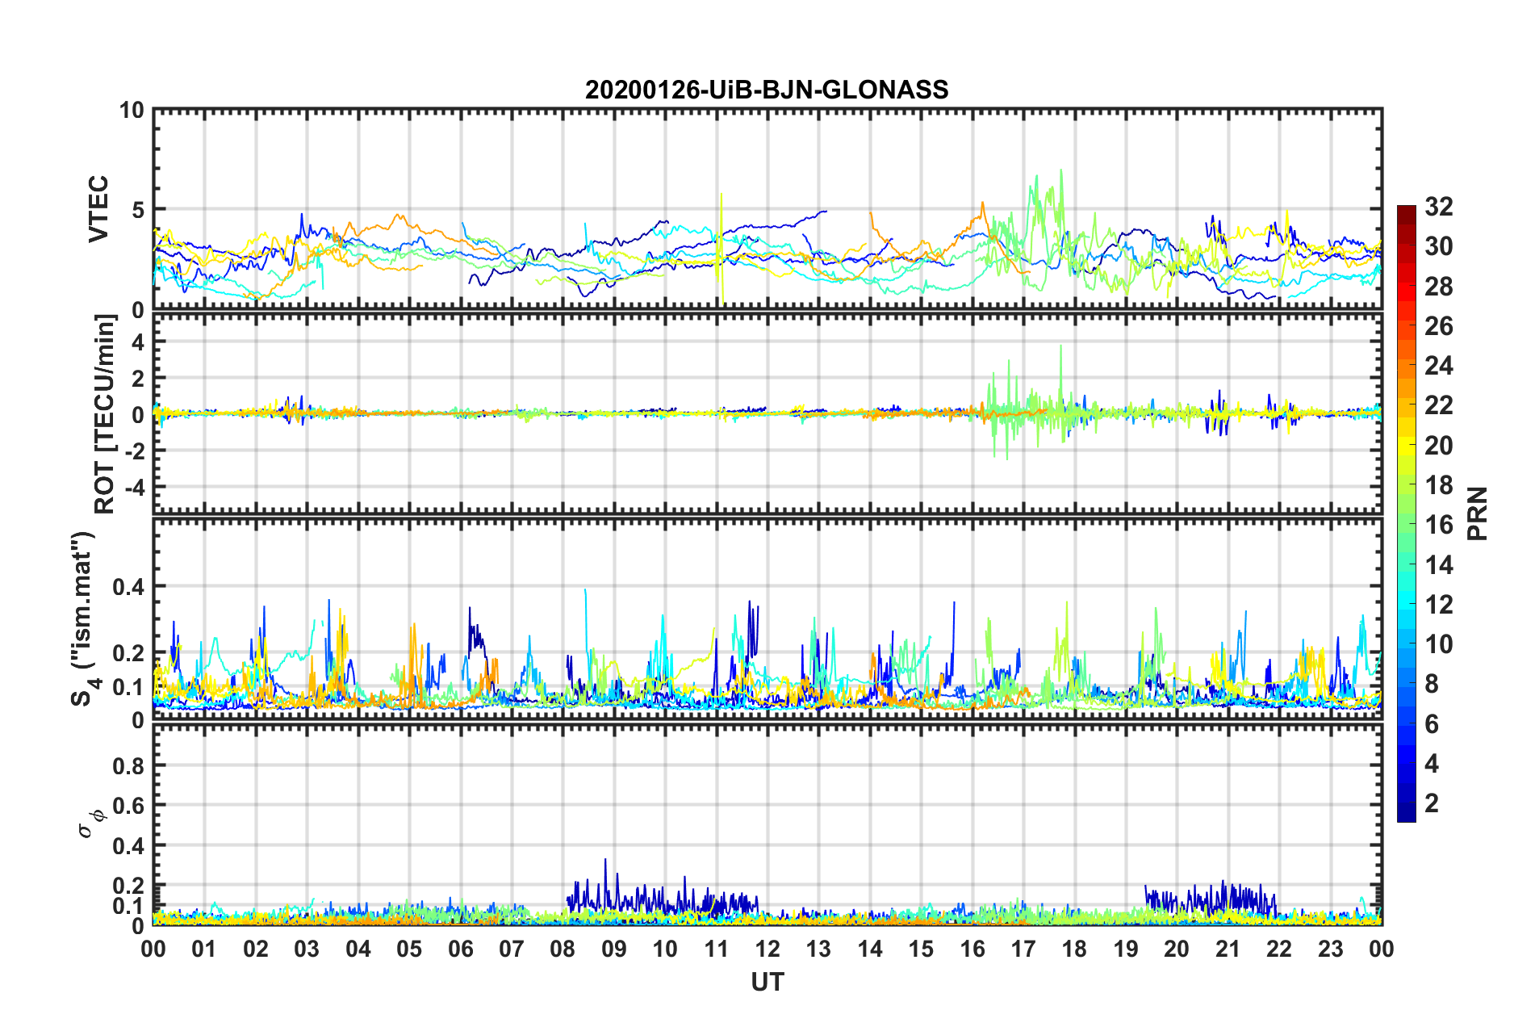The image size is (1535, 1027).
Task: Click x-axis hour tick 19
Action: 1126,949
